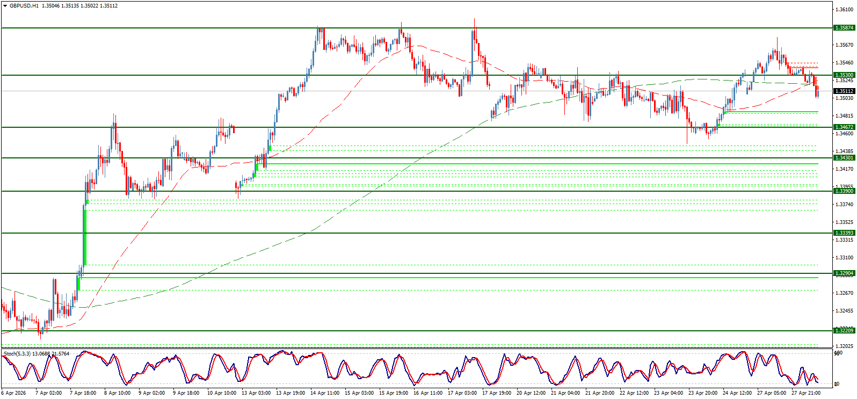Click the 27 Apr 21:00 time label
The width and height of the screenshot is (857, 399).
[x=806, y=393]
